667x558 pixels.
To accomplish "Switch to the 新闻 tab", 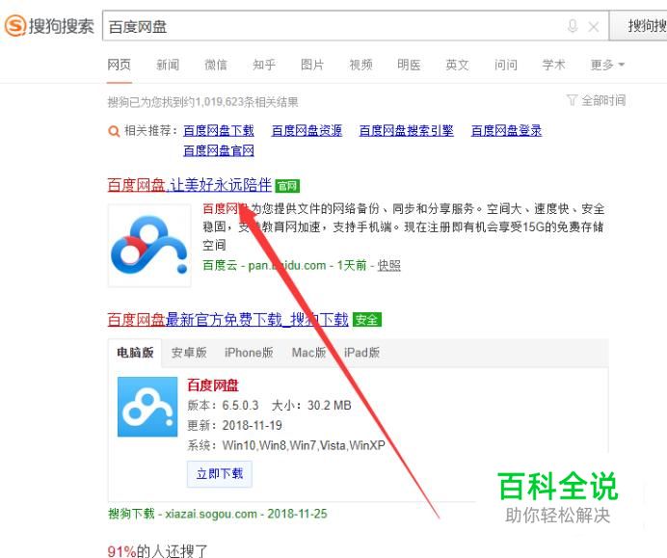I will tap(168, 66).
